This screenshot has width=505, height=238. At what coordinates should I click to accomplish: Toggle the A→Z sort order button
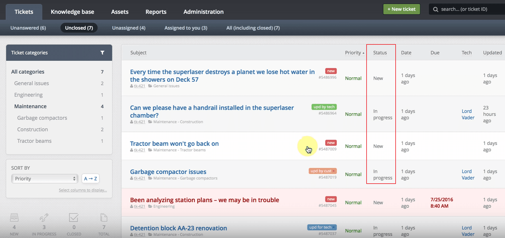pos(91,178)
